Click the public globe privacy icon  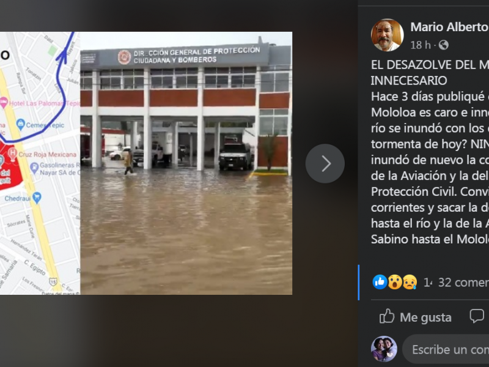pos(444,45)
